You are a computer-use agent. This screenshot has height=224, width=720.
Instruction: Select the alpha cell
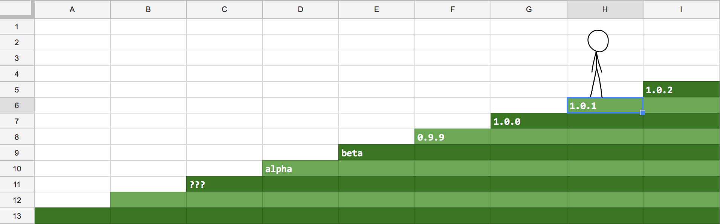click(x=300, y=169)
